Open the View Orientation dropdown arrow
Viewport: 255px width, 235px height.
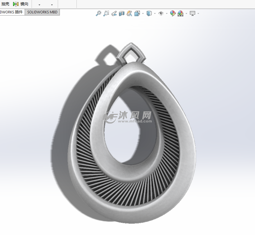(x=143, y=13)
